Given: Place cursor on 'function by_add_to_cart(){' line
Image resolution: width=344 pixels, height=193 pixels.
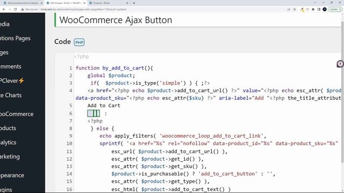Looking at the screenshot, I should 114,68.
